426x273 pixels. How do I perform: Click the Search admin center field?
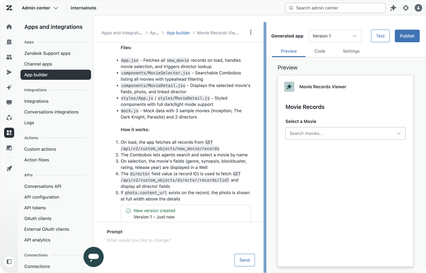[x=335, y=8]
